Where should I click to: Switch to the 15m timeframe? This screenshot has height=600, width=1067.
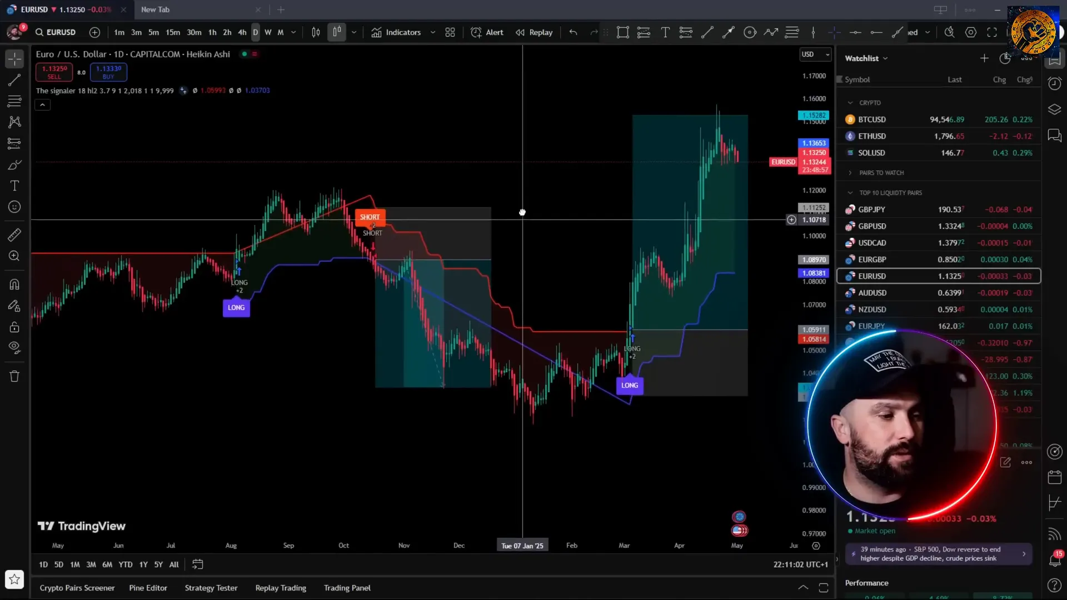[173, 32]
